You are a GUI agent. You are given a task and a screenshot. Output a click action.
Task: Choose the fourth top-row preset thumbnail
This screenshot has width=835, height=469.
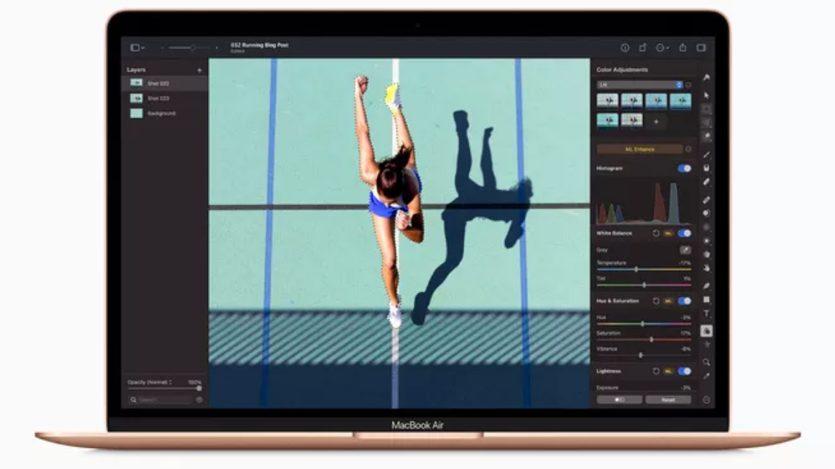(680, 101)
